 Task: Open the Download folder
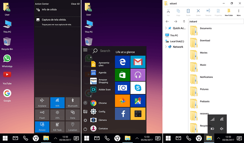click(x=200, y=42)
